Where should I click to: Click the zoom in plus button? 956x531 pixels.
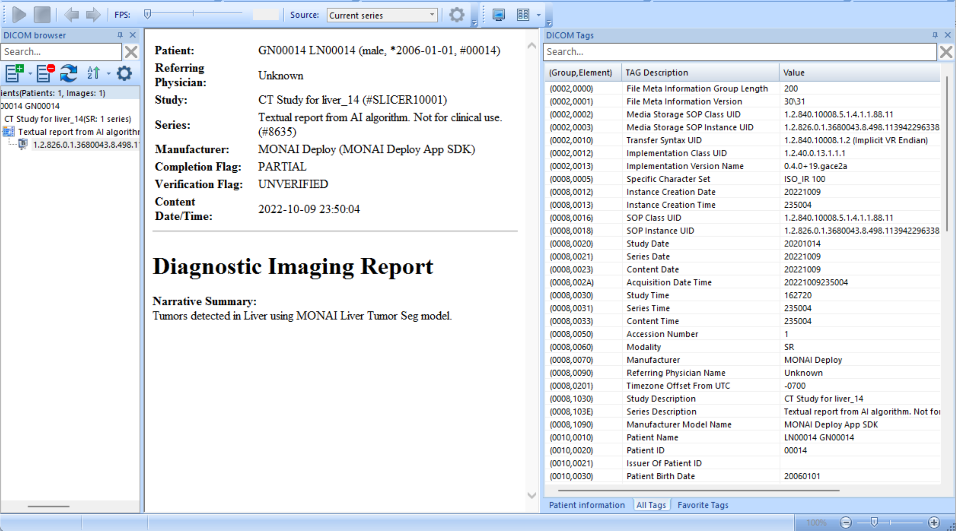click(x=934, y=522)
